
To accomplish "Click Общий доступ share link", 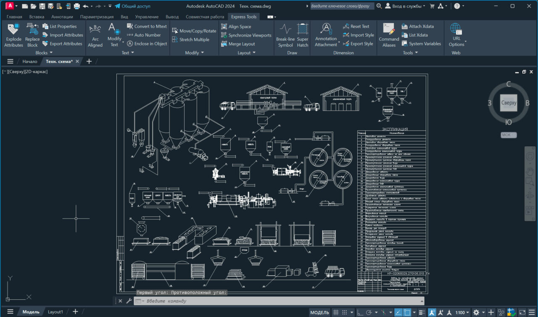I will (132, 6).
